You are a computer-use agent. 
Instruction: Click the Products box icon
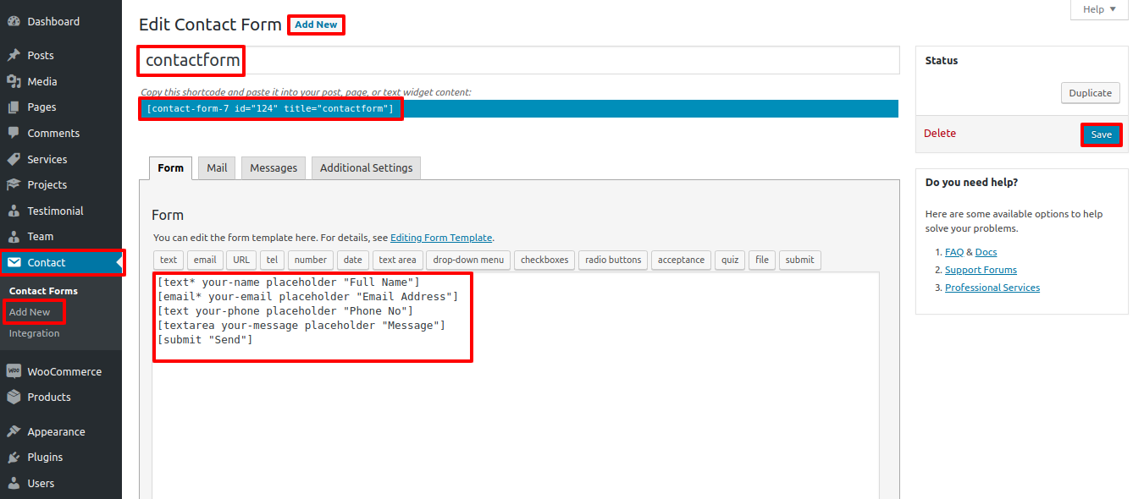tap(14, 398)
